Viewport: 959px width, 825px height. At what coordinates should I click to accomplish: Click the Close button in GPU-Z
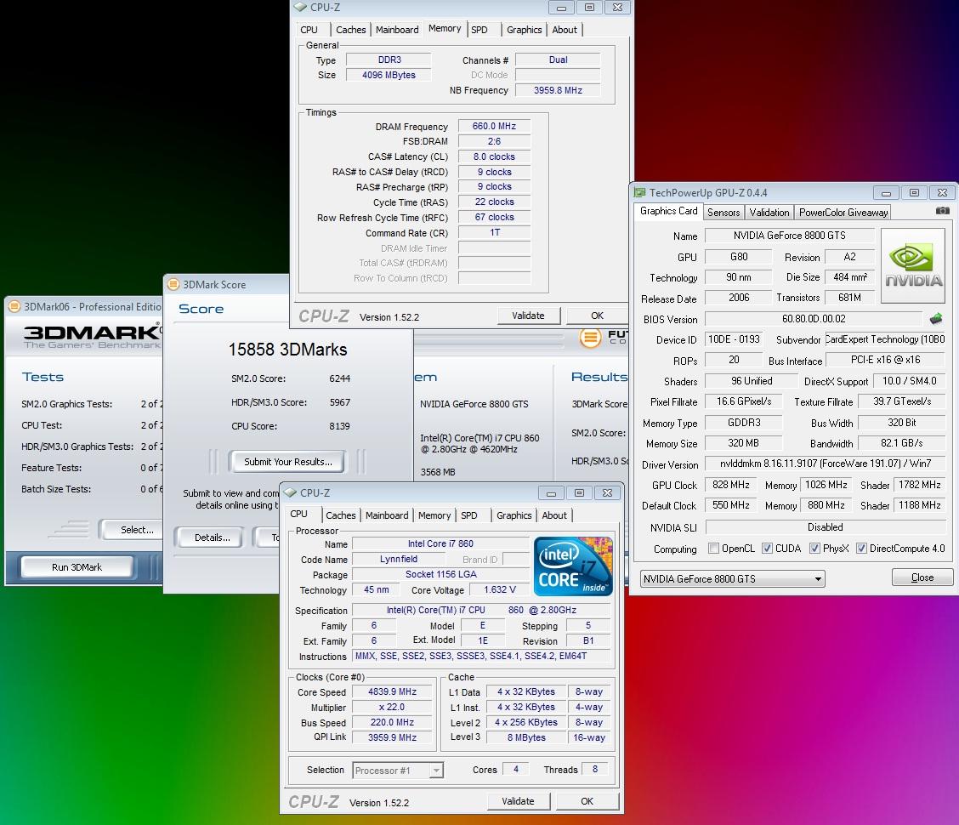click(922, 577)
